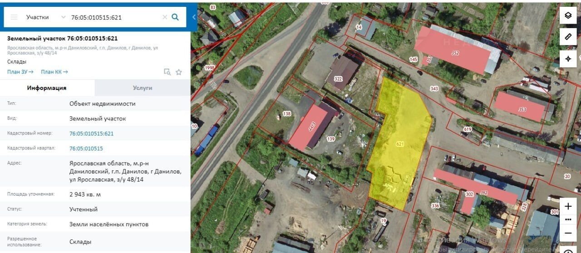Collapse the left info panel
The height and width of the screenshot is (253, 581).
[x=194, y=17]
